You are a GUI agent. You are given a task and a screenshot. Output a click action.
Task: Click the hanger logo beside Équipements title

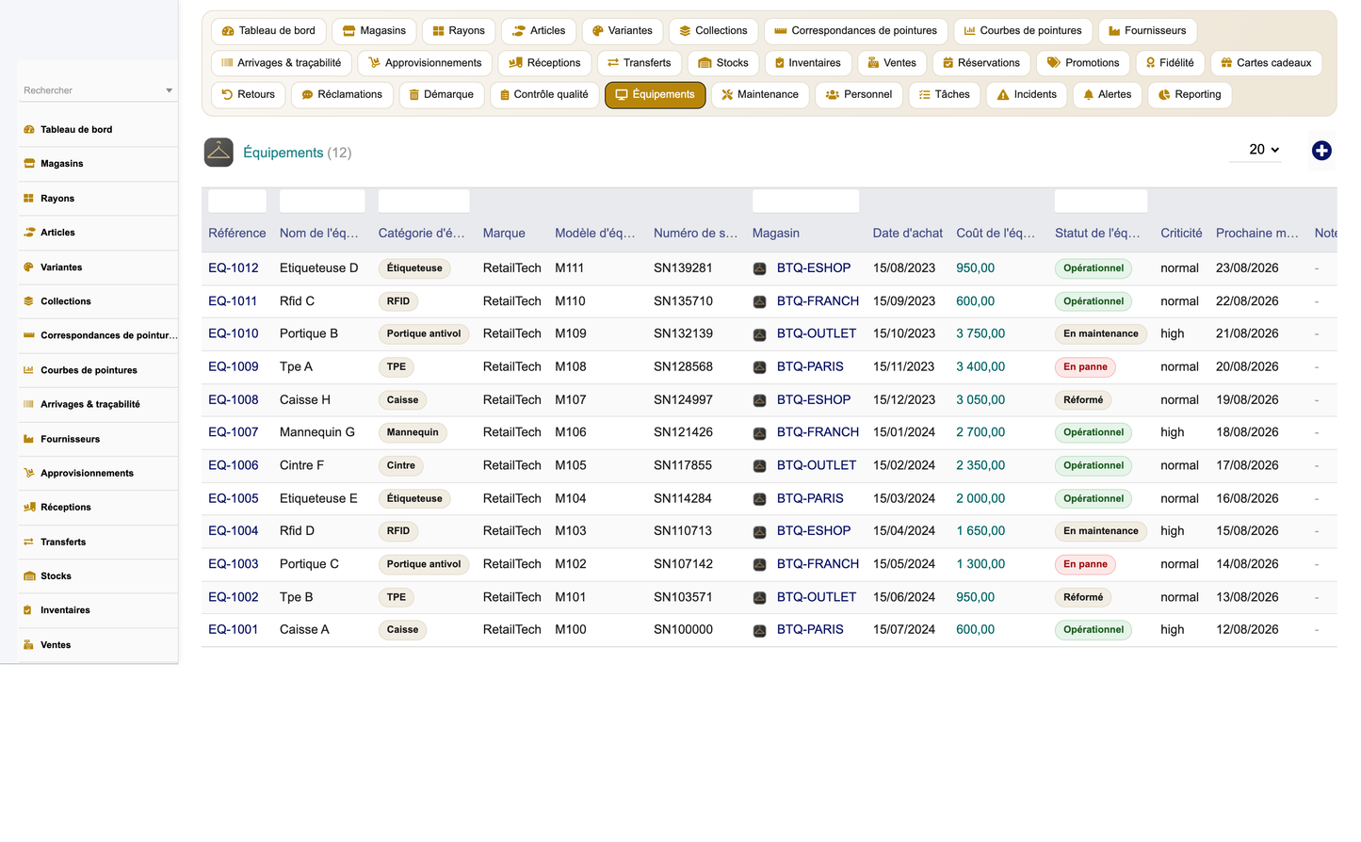[x=219, y=153]
